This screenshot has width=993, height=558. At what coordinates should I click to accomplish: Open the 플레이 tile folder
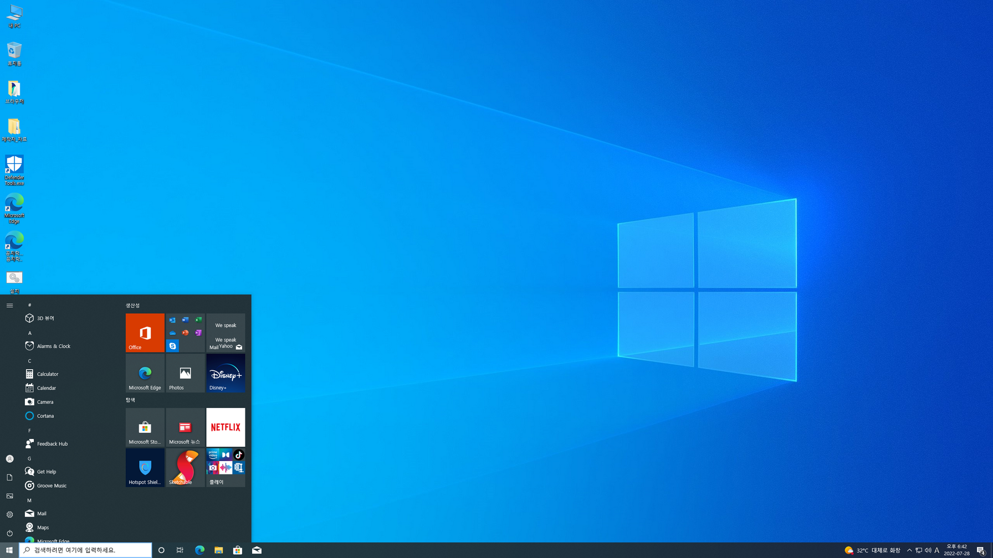[x=226, y=468]
